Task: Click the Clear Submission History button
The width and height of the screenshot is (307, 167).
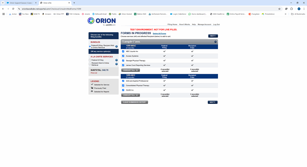Action: pyautogui.click(x=135, y=102)
